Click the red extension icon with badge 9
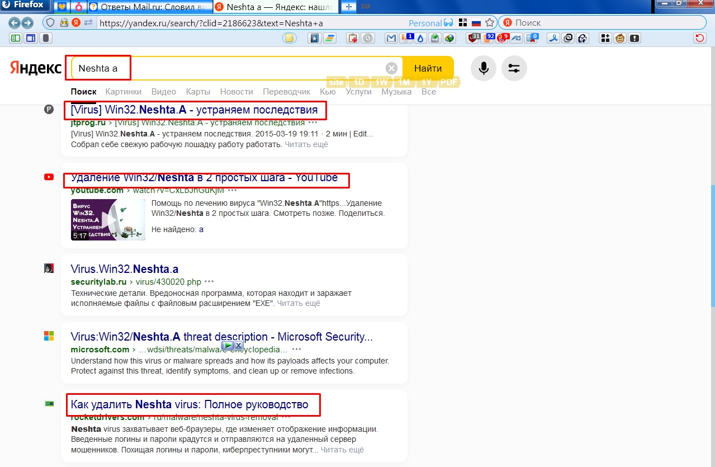This screenshot has width=715, height=467. [502, 38]
